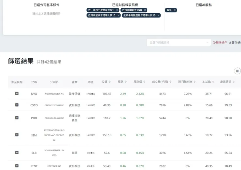Screen dimensions: 241x170
Task: Click company name PDD HOLDINGS INC
Action: pos(54,118)
